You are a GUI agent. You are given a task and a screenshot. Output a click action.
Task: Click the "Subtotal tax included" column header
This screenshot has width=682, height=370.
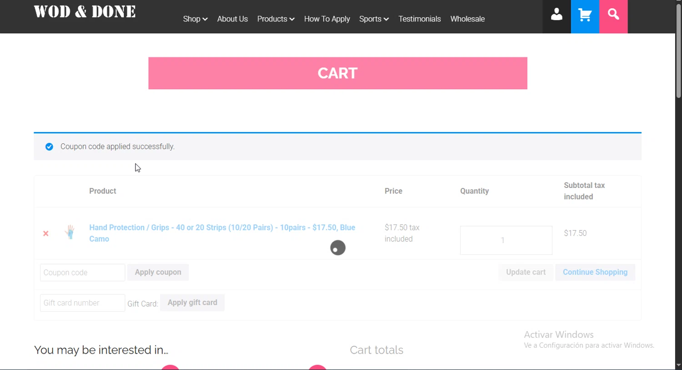click(x=584, y=191)
